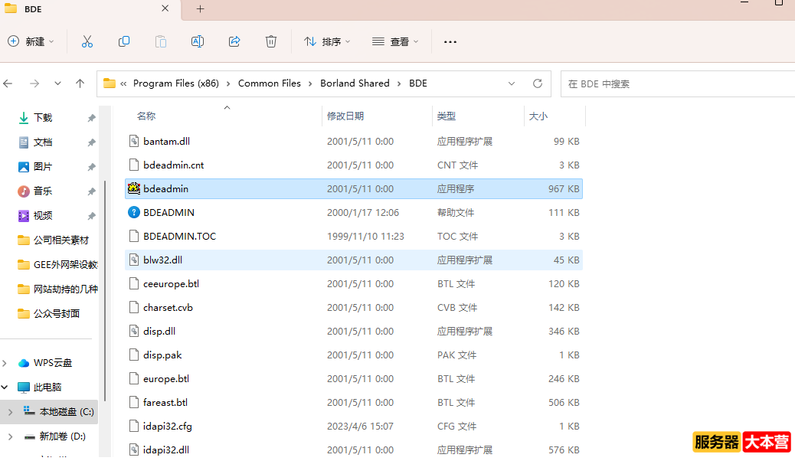
Task: Select bdeadmin application file
Action: (353, 188)
